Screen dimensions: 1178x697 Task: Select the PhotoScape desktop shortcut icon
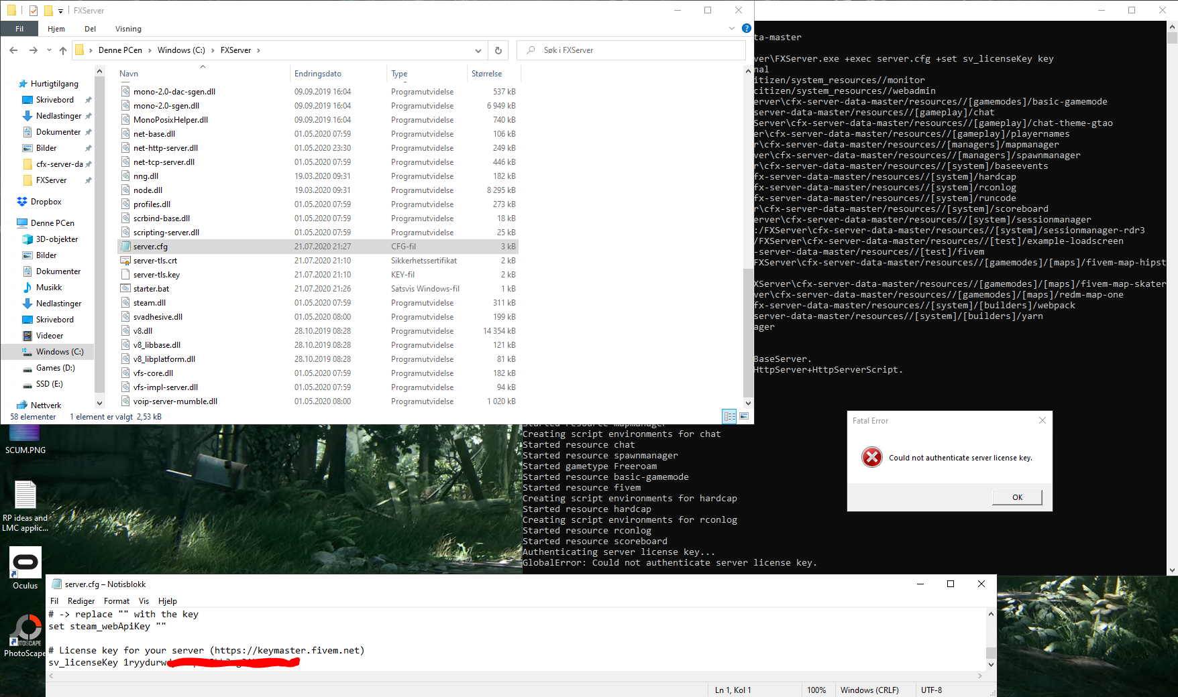(25, 637)
